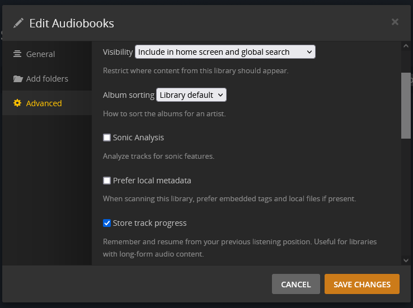
Task: Click the Sonic Analysis label text
Action: click(x=138, y=138)
